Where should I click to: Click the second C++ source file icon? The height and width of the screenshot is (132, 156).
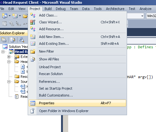[x=23, y=92]
